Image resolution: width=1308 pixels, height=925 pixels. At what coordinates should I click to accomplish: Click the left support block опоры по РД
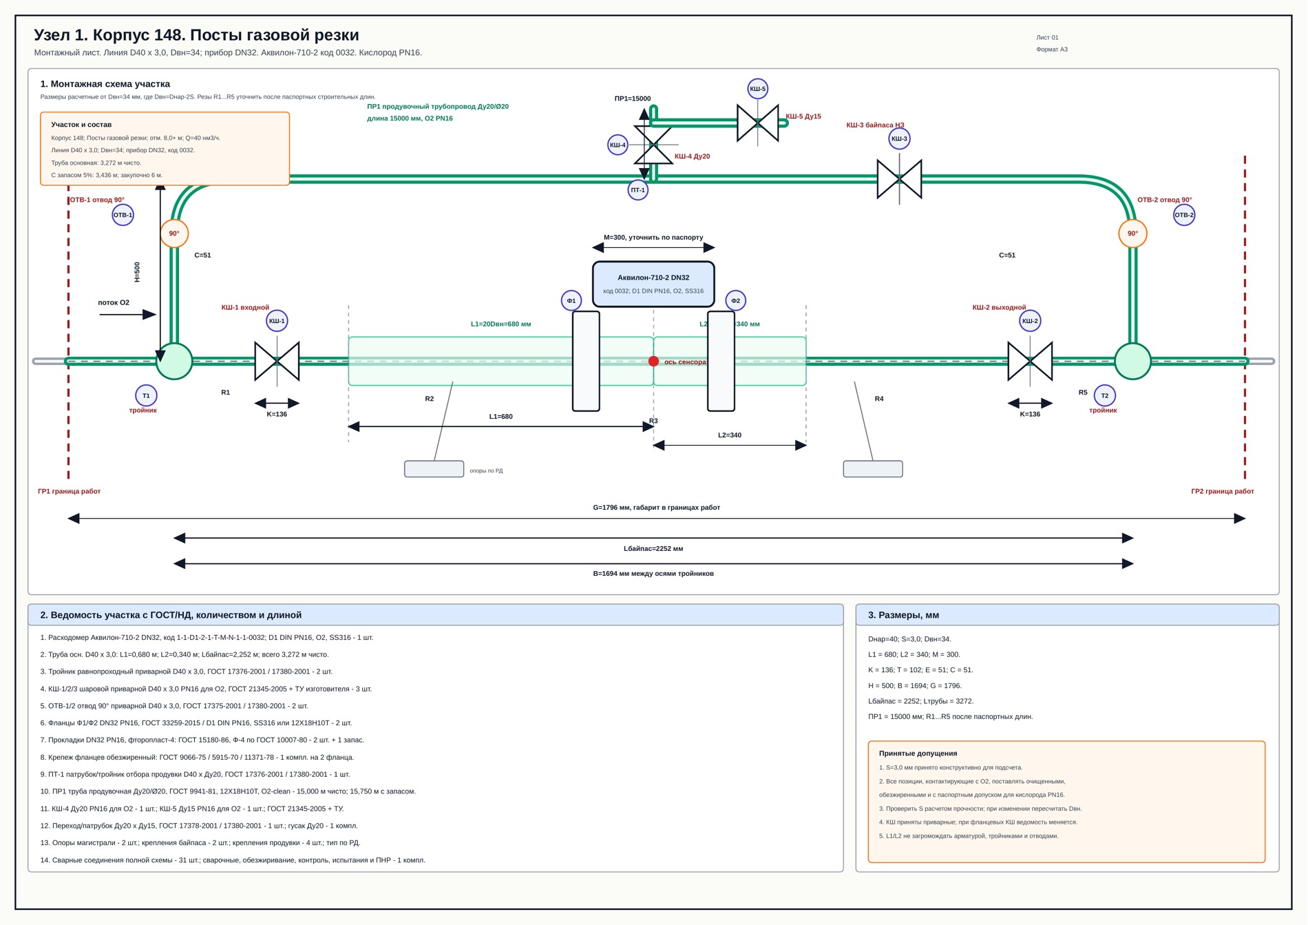point(434,469)
